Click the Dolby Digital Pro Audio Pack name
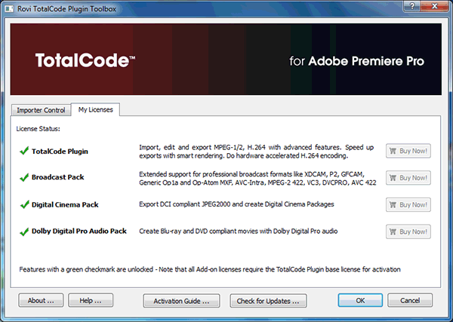 click(79, 231)
